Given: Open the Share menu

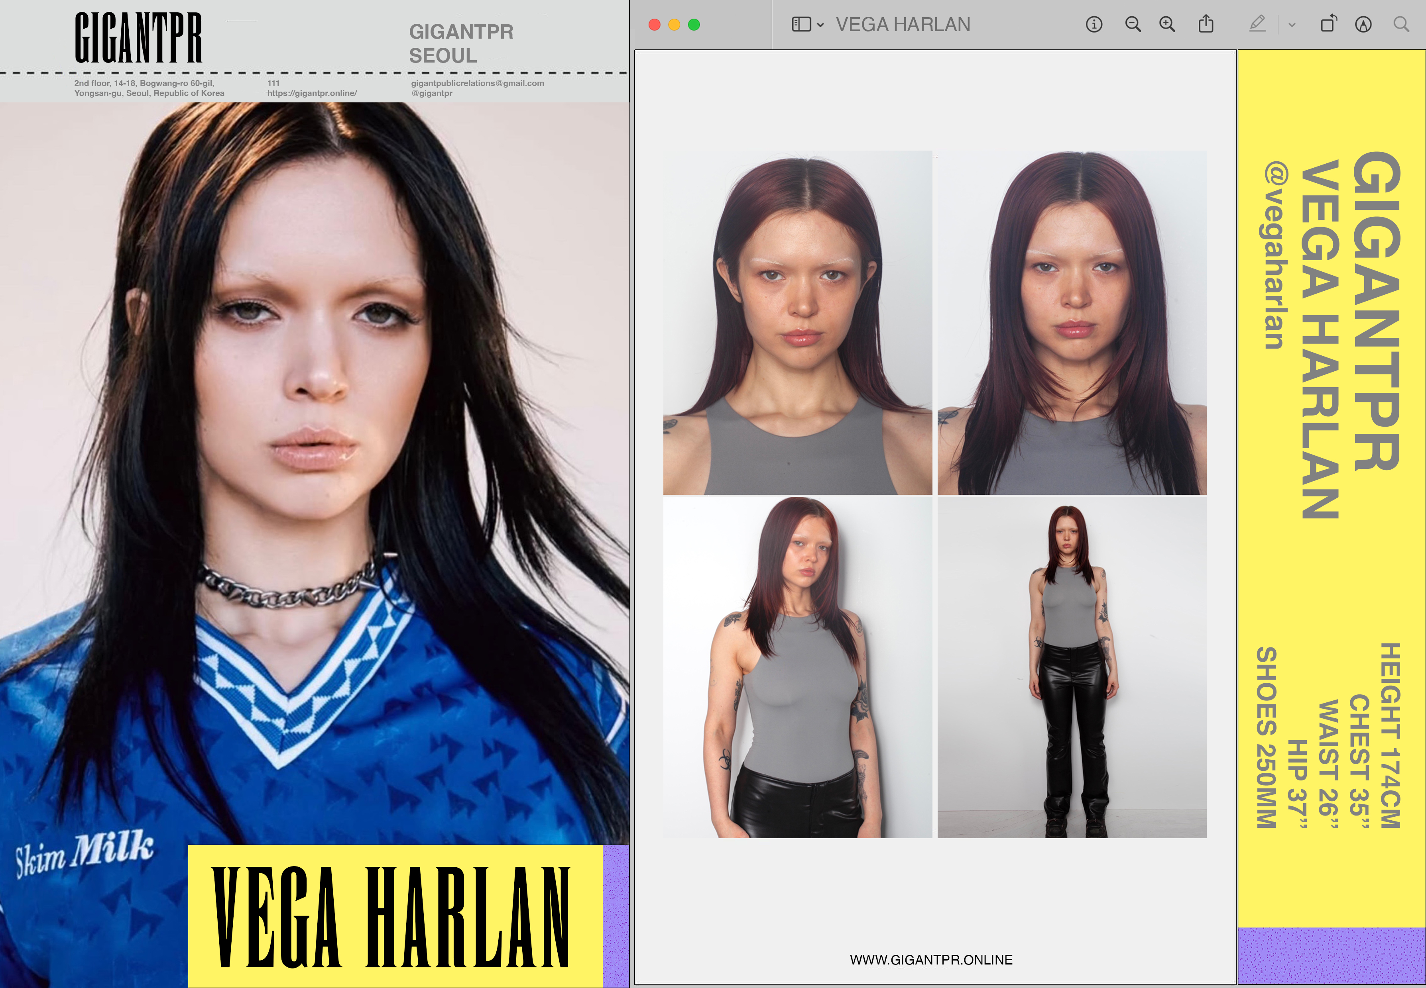Looking at the screenshot, I should [x=1206, y=25].
